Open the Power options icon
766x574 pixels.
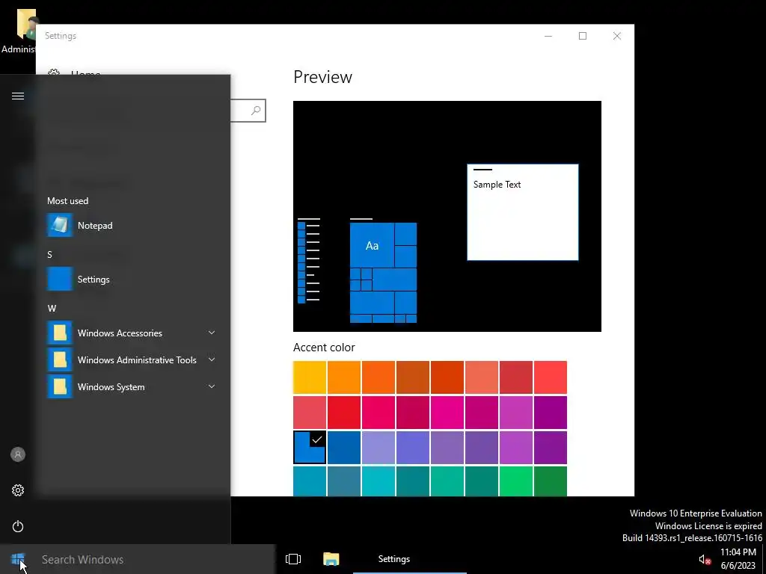(18, 526)
